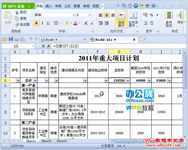Close the Book2.xls document tab
Screen dimensions: 188x150
point(134,40)
